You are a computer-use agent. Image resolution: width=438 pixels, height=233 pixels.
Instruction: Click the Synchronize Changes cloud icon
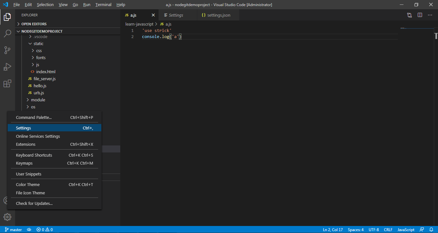[x=29, y=229]
